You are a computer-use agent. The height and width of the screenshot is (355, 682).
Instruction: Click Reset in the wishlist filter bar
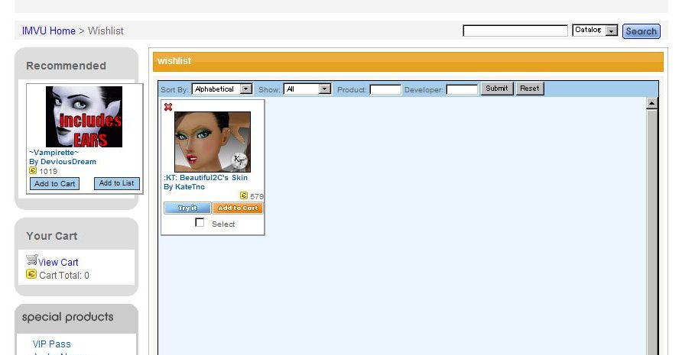530,89
